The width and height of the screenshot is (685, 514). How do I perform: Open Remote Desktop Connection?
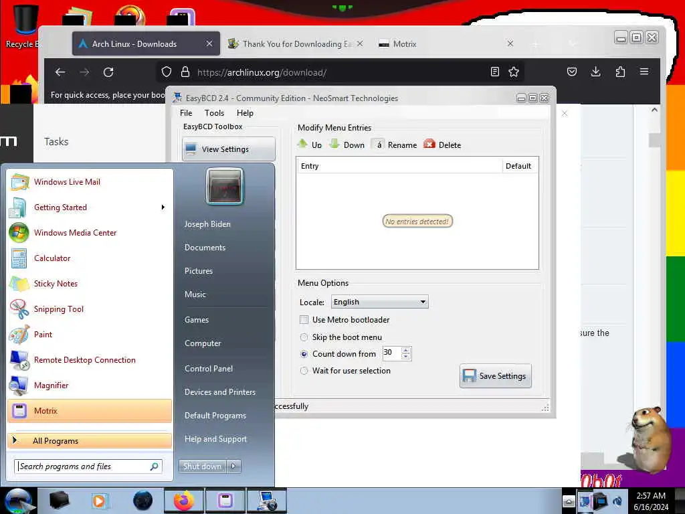click(x=90, y=359)
